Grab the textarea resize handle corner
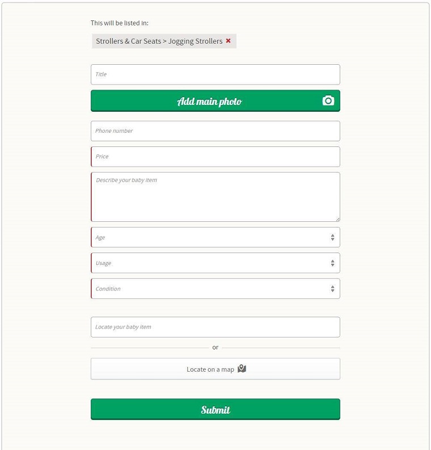431x450 pixels. coord(338,219)
